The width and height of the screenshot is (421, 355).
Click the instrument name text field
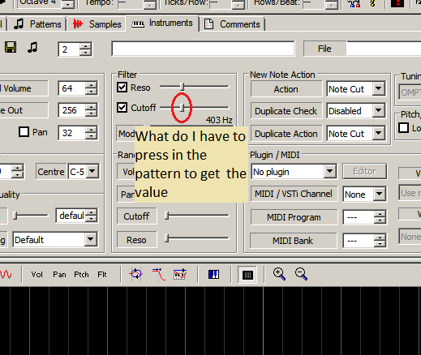point(203,49)
